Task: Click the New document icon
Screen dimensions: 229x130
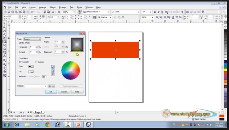Action: click(x=5, y=12)
